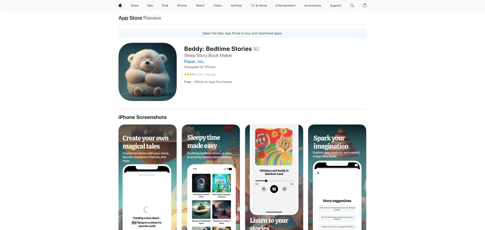Image resolution: width=485 pixels, height=230 pixels.
Task: Click the App Store header link
Action: 130,18
